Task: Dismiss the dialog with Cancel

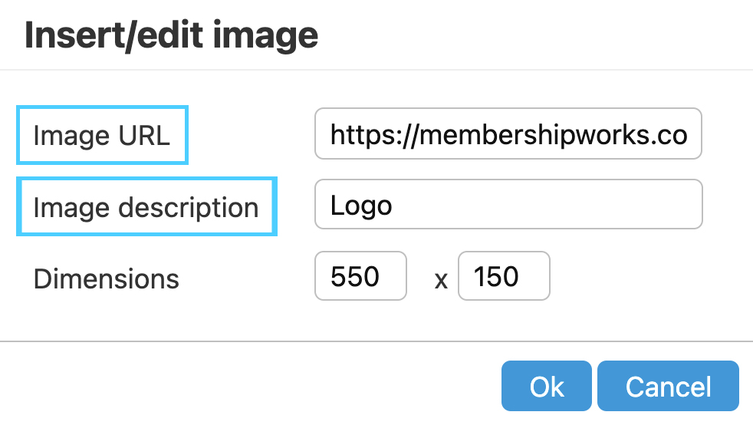Action: pyautogui.click(x=668, y=386)
